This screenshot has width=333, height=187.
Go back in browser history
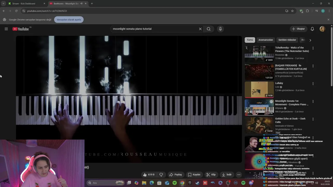click(x=4, y=11)
